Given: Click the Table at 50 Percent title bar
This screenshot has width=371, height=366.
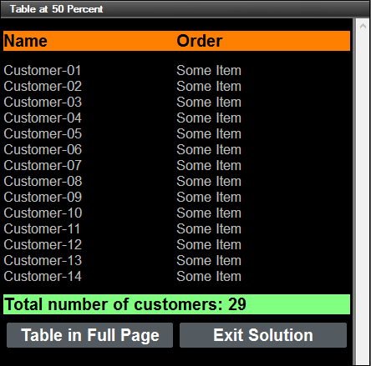Looking at the screenshot, I should [x=185, y=9].
